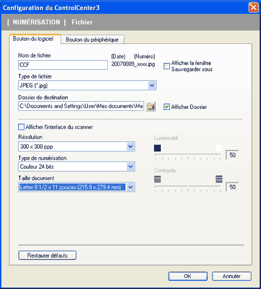Switch to Bouton du périphérique tab
Screen dimensions: 261x289
point(92,39)
